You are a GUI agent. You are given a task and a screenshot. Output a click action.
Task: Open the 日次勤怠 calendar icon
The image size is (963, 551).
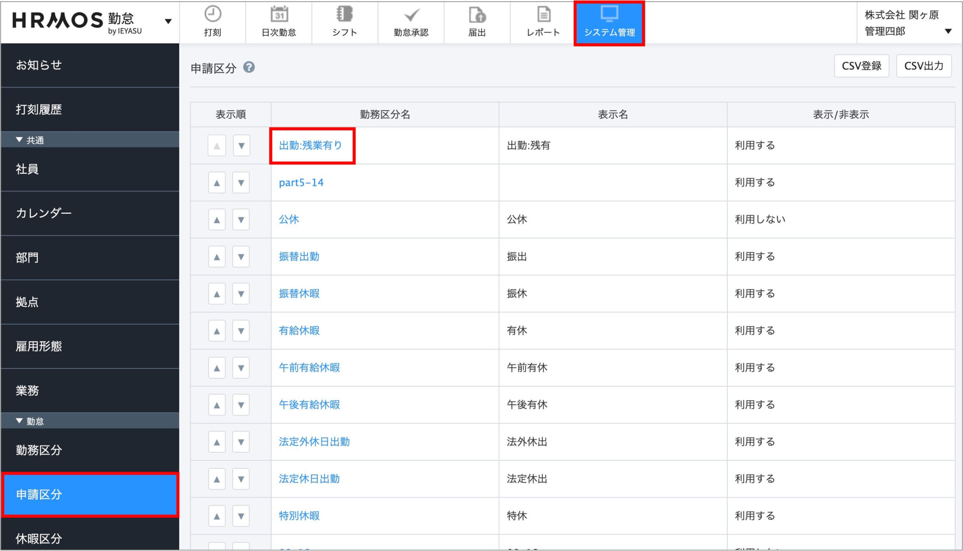pos(279,15)
